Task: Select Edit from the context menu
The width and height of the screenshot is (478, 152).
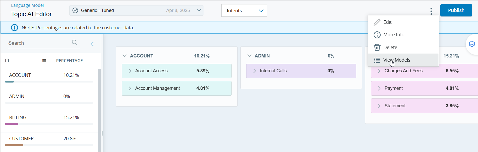Action: click(387, 22)
